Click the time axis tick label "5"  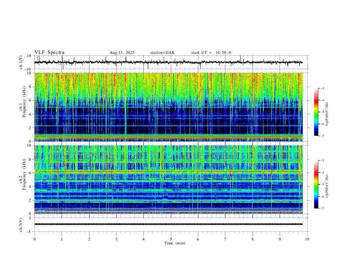[171, 239]
